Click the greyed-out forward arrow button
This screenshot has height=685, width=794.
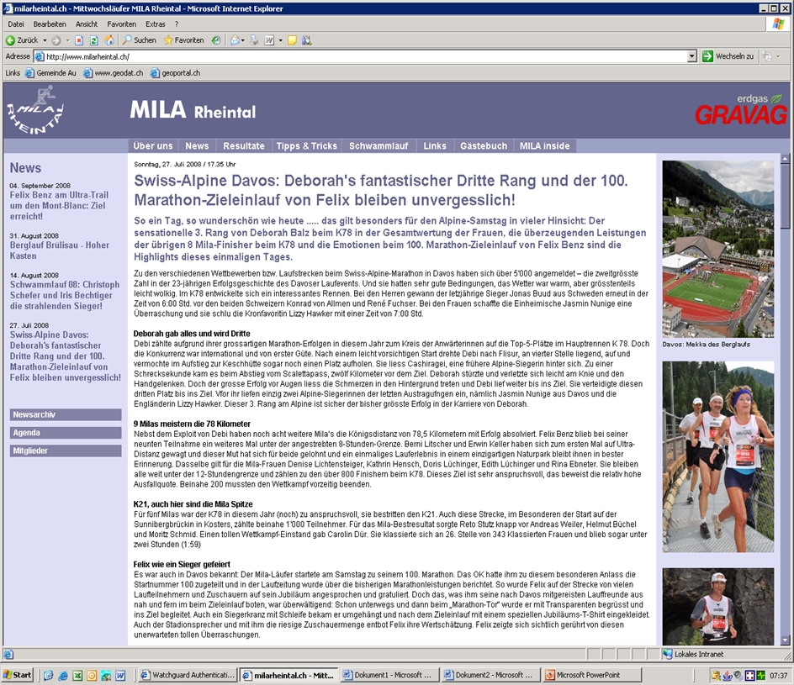click(56, 40)
